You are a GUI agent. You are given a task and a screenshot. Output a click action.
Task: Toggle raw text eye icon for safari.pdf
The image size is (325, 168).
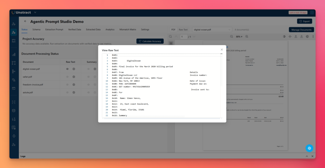67,77
